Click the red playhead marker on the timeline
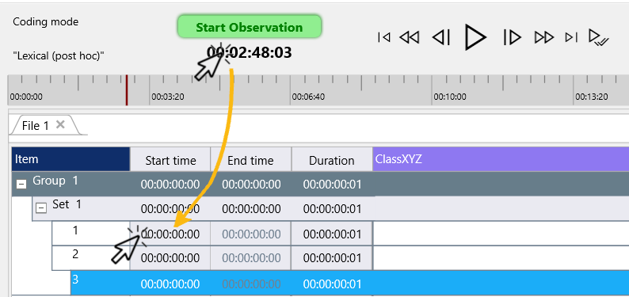The image size is (629, 297). pos(127,90)
